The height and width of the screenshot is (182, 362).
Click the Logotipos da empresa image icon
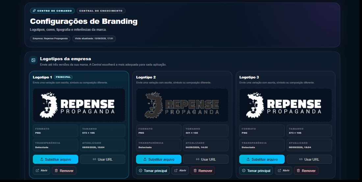pos(33,60)
